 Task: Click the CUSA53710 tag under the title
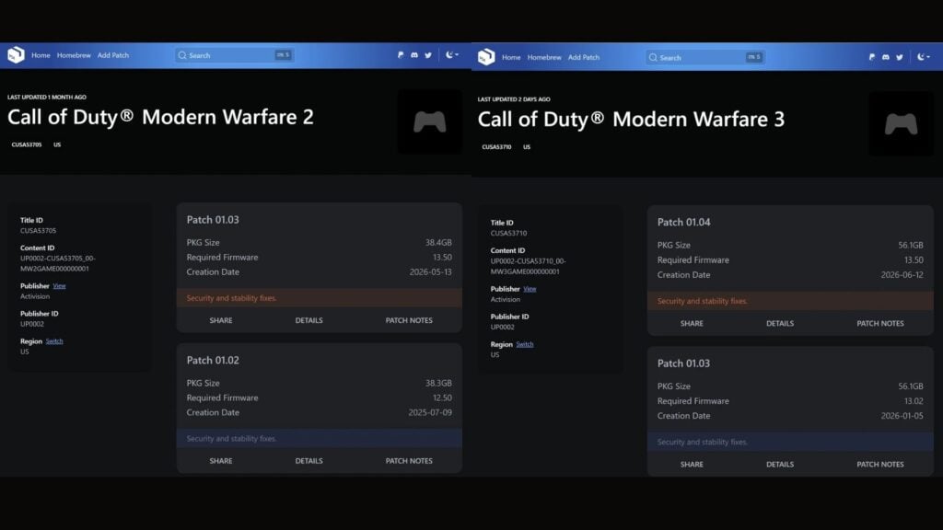click(496, 147)
